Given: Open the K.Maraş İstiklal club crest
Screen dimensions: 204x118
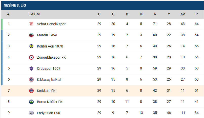Looking at the screenshot, I should click(31, 80).
